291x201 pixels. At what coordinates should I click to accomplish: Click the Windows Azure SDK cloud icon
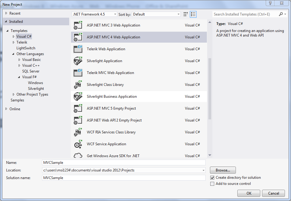point(78,155)
